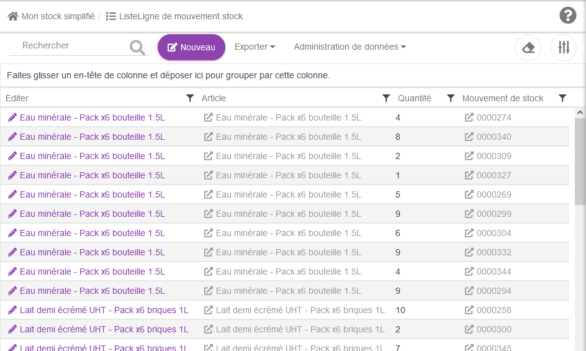586x351 pixels.
Task: Open filter for Editer column
Action: pos(190,98)
